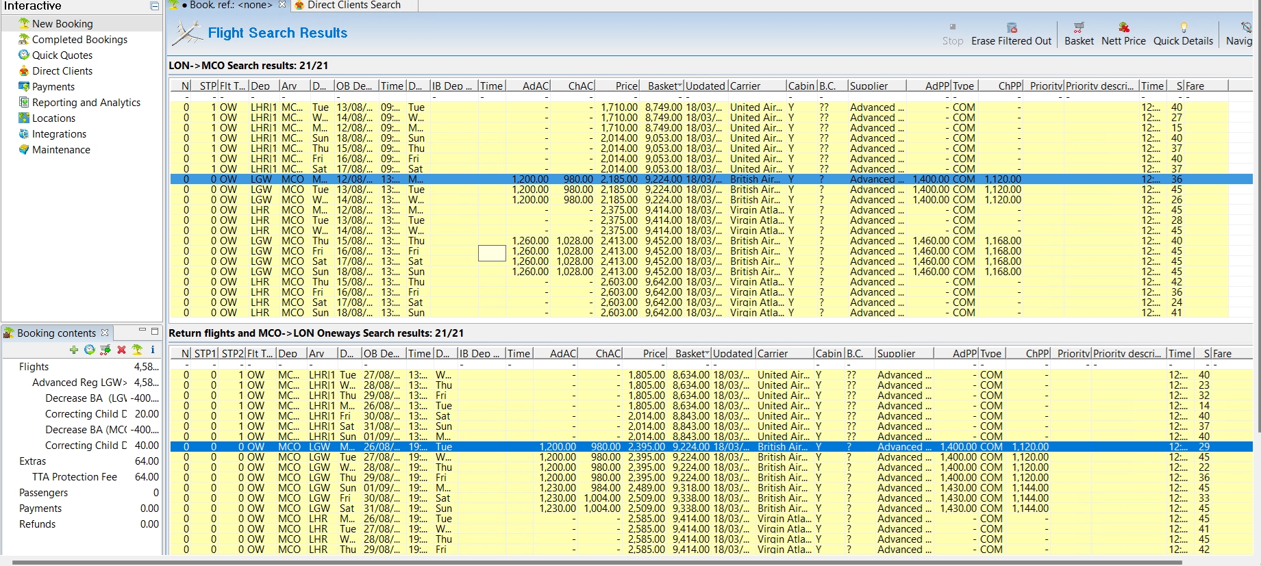The image size is (1261, 566).
Task: Collapse the Interactive panel
Action: (x=155, y=6)
